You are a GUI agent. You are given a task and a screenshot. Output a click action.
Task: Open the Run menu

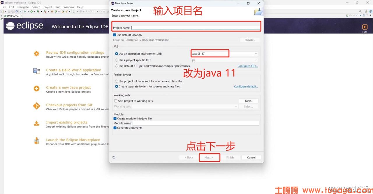tap(58, 7)
